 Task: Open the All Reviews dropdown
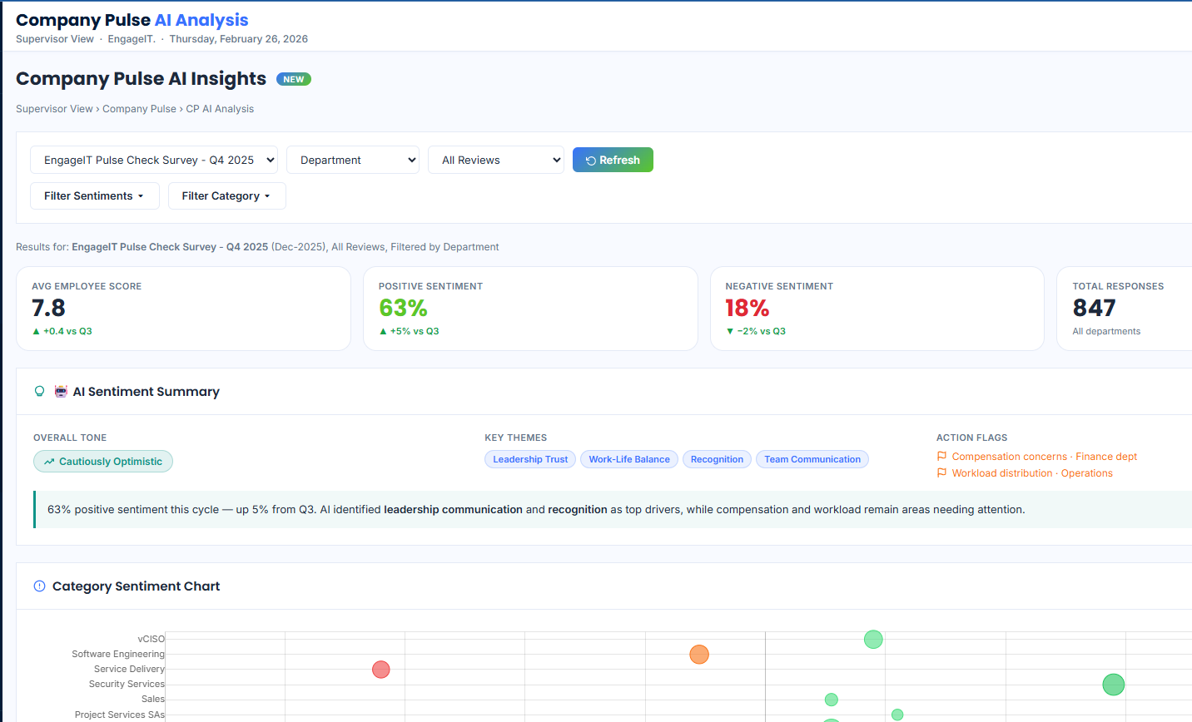pyautogui.click(x=496, y=160)
